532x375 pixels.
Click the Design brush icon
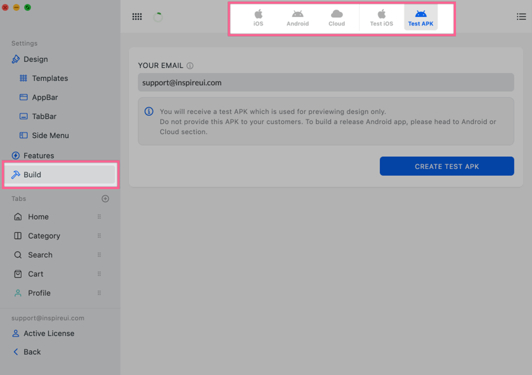[x=16, y=59]
